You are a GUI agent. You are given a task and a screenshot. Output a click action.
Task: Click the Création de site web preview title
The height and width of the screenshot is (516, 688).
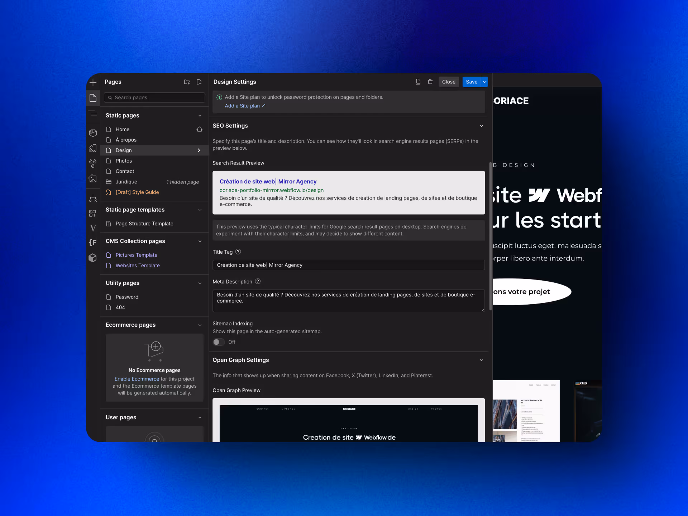coord(268,182)
